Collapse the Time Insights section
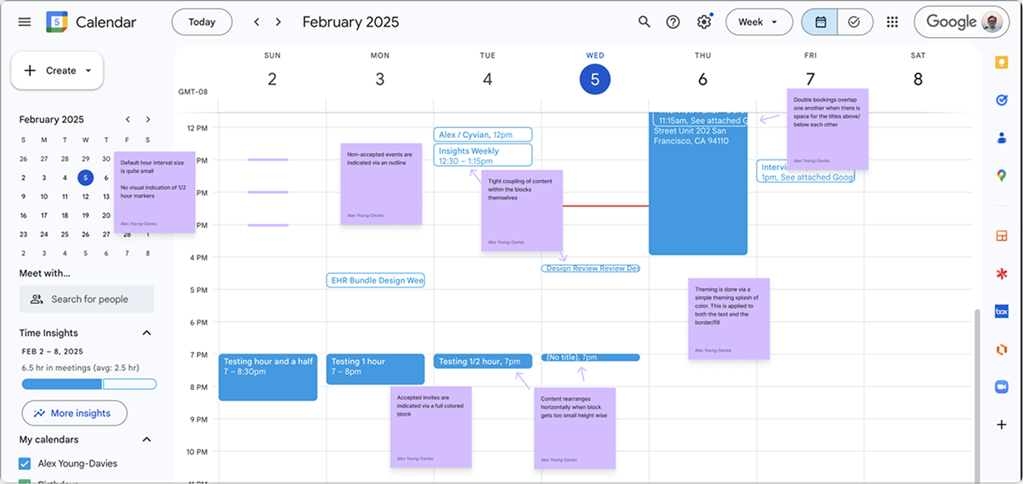The image size is (1023, 484). (x=146, y=333)
